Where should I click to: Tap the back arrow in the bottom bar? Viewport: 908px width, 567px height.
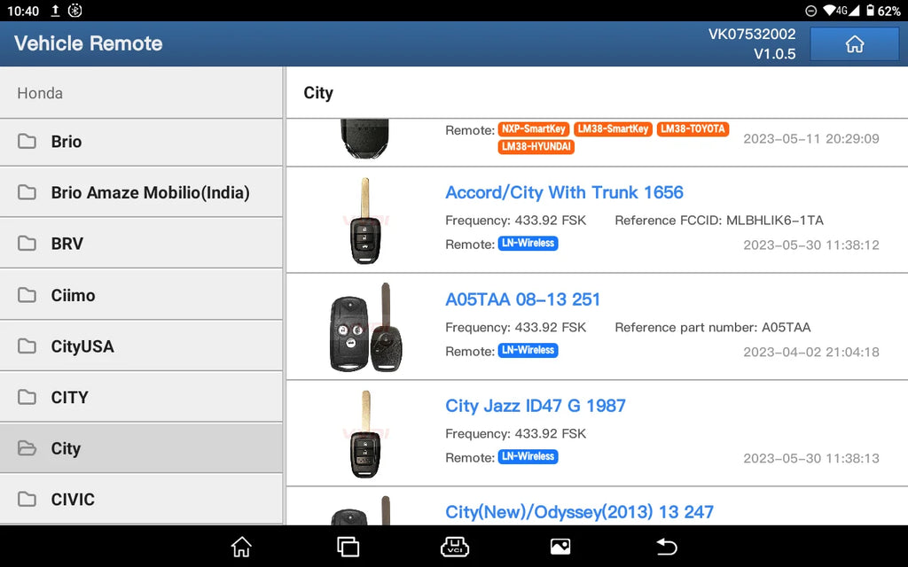tap(666, 547)
